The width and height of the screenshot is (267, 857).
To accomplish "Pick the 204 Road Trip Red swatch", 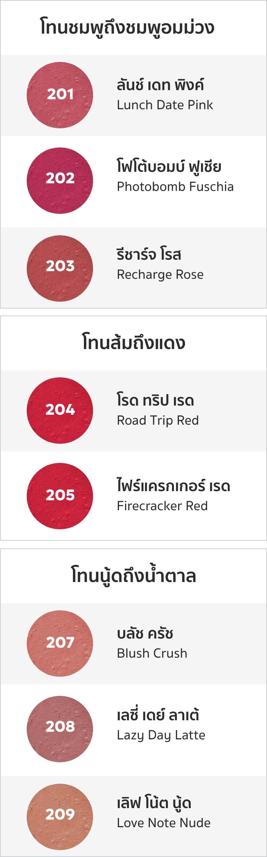I will click(x=60, y=411).
